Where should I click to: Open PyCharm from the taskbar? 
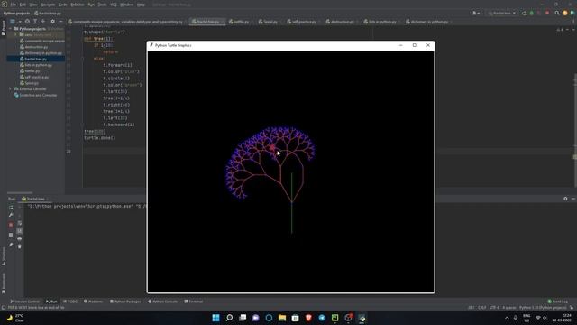click(334, 318)
